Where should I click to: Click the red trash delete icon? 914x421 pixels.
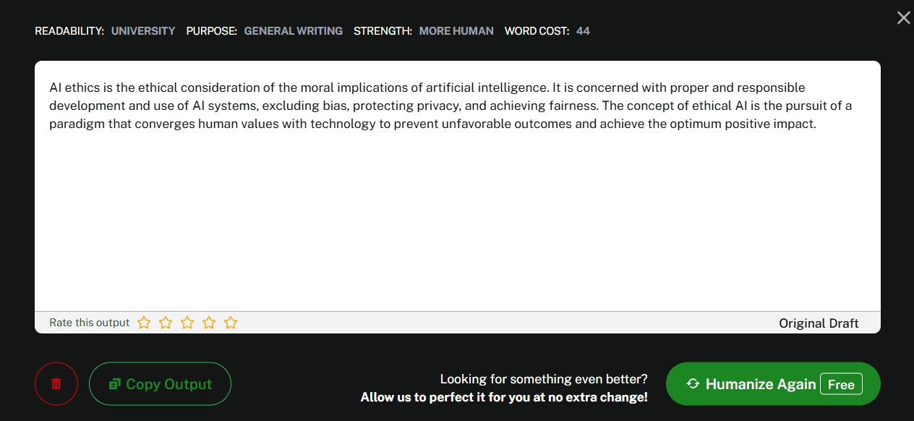56,384
